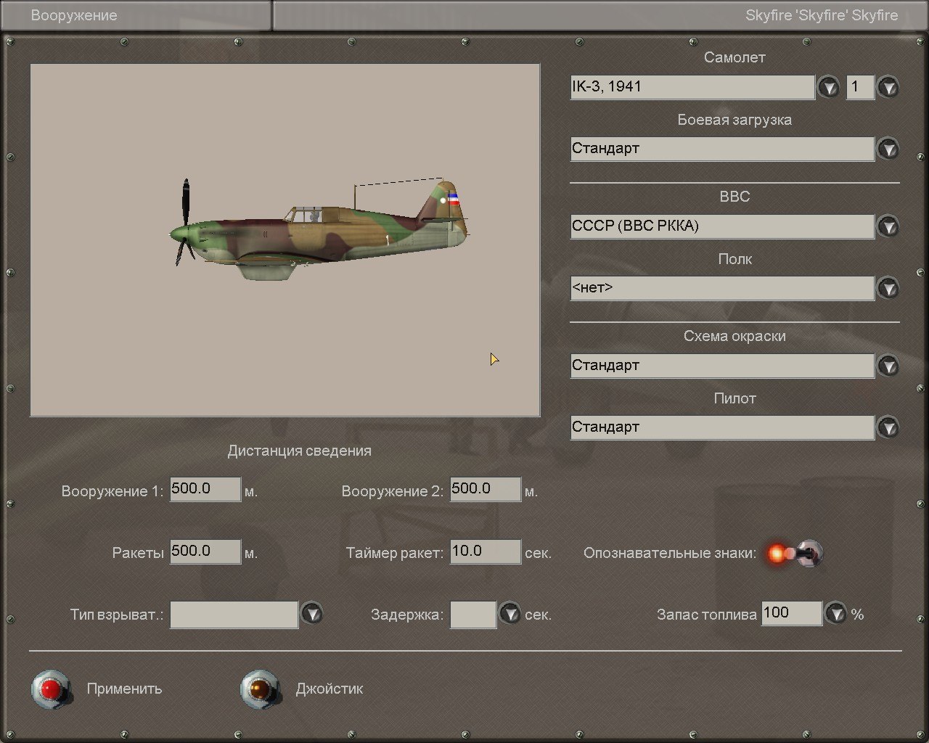
Task: Open the Пилот dropdown arrow
Action: point(888,427)
